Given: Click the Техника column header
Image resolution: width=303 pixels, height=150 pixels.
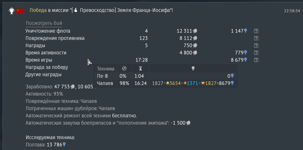Looking at the screenshot, I should click(x=106, y=69).
